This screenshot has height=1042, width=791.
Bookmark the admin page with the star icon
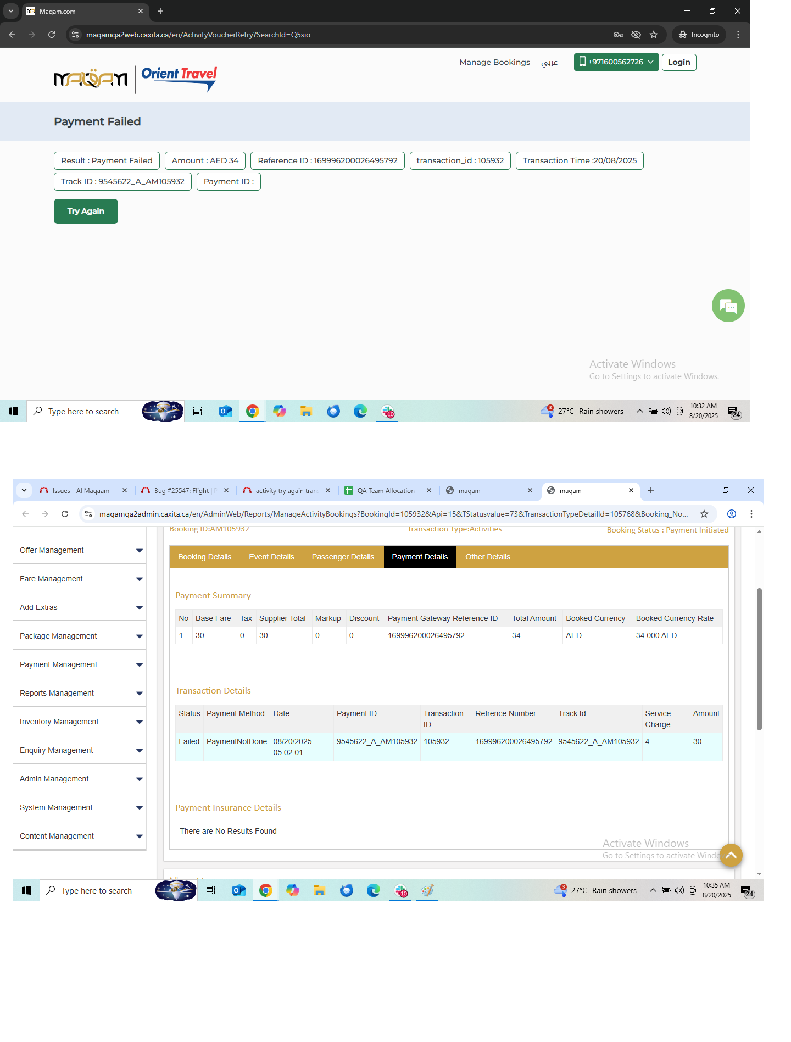click(x=704, y=514)
